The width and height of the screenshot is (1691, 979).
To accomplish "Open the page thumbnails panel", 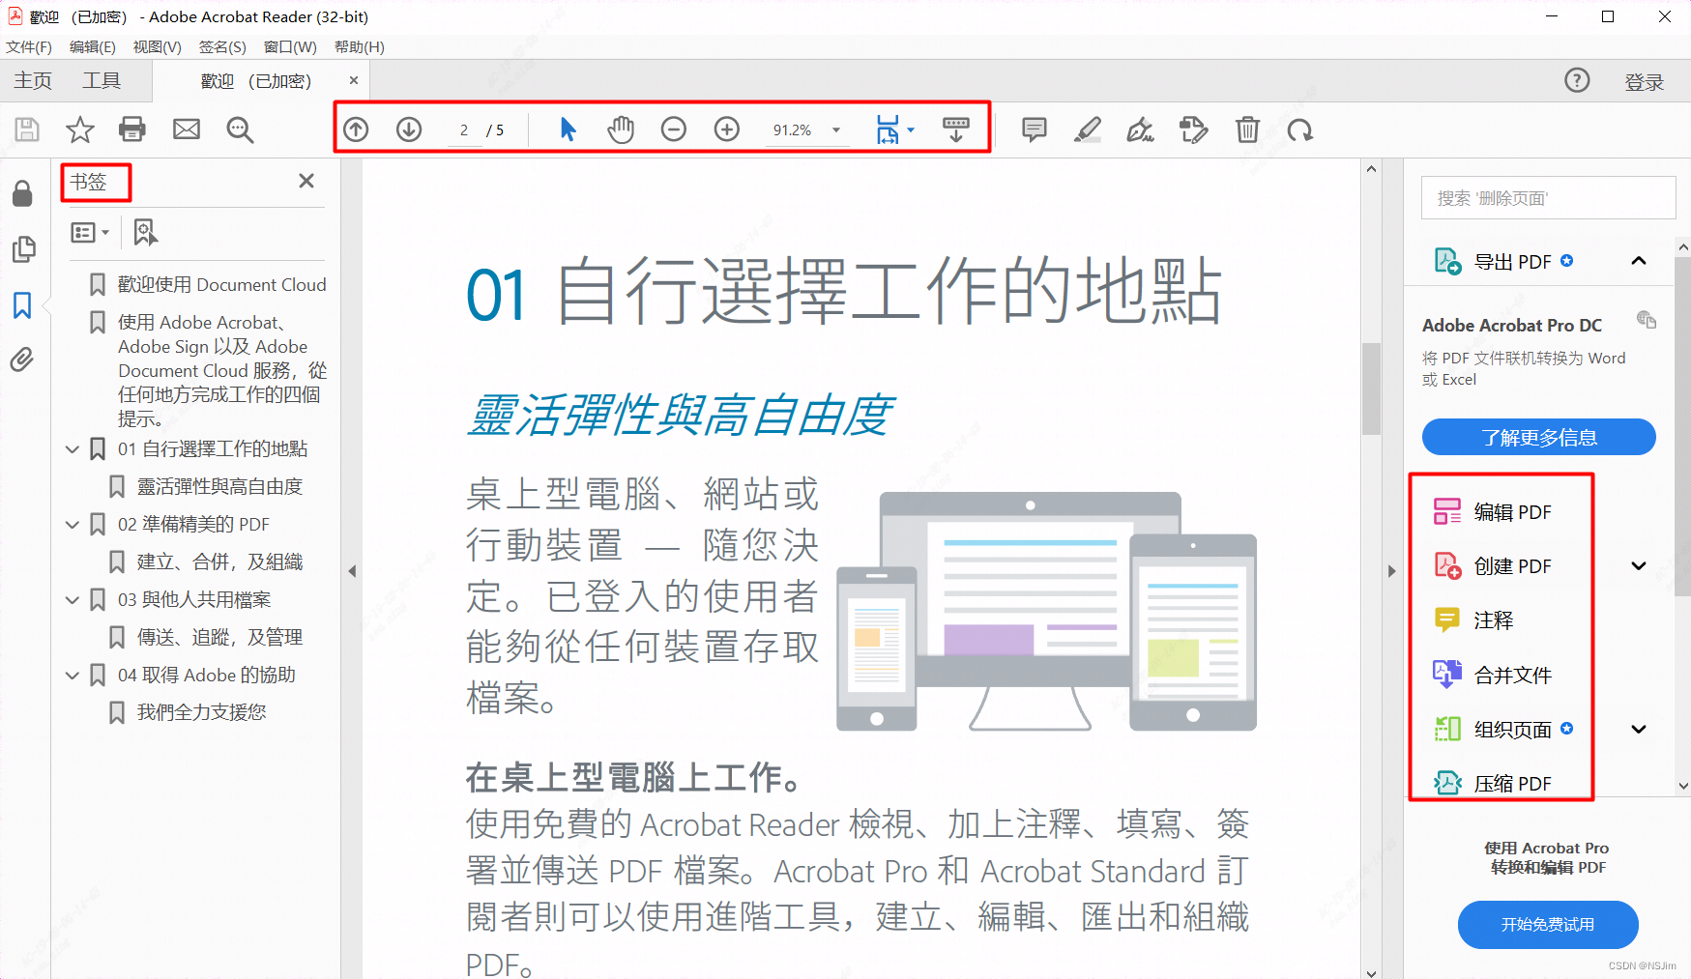I will coord(23,249).
